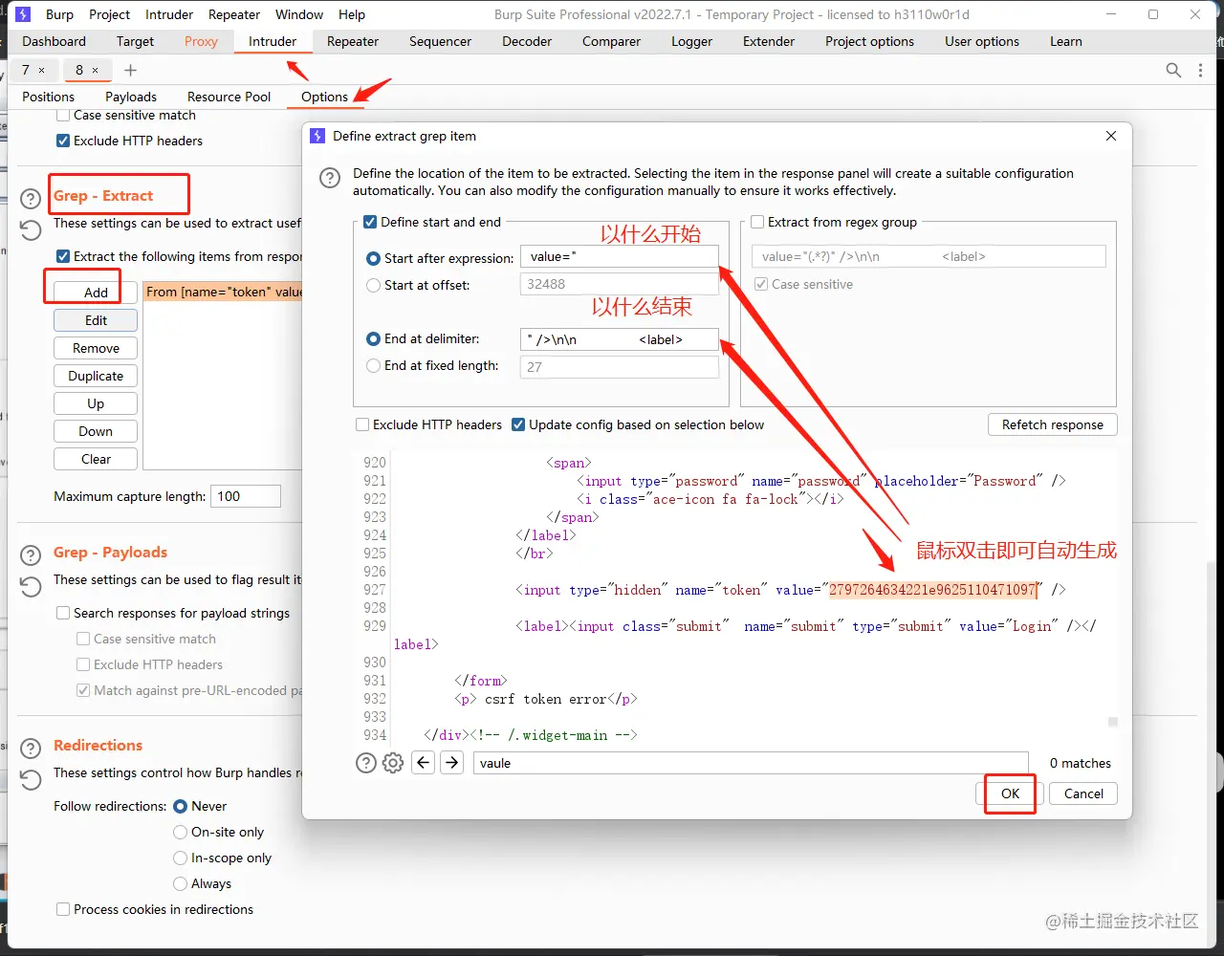Viewport: 1224px width, 956px height.
Task: Open search settings gear in response panel
Action: coord(393,763)
